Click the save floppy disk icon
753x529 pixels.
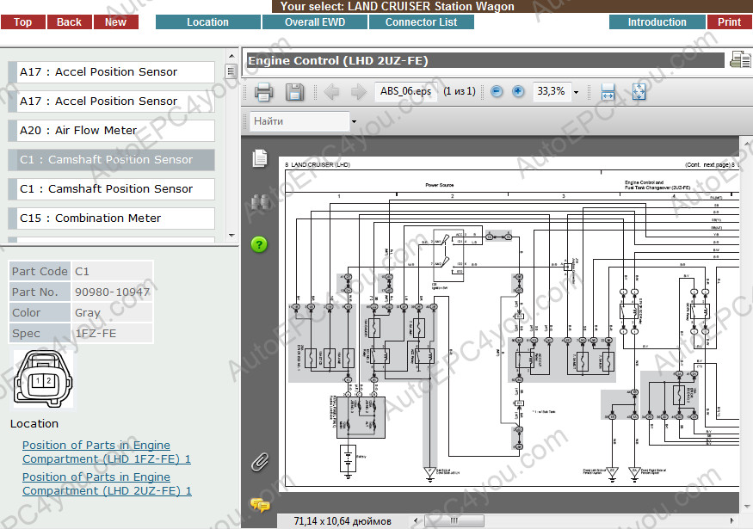pos(294,92)
